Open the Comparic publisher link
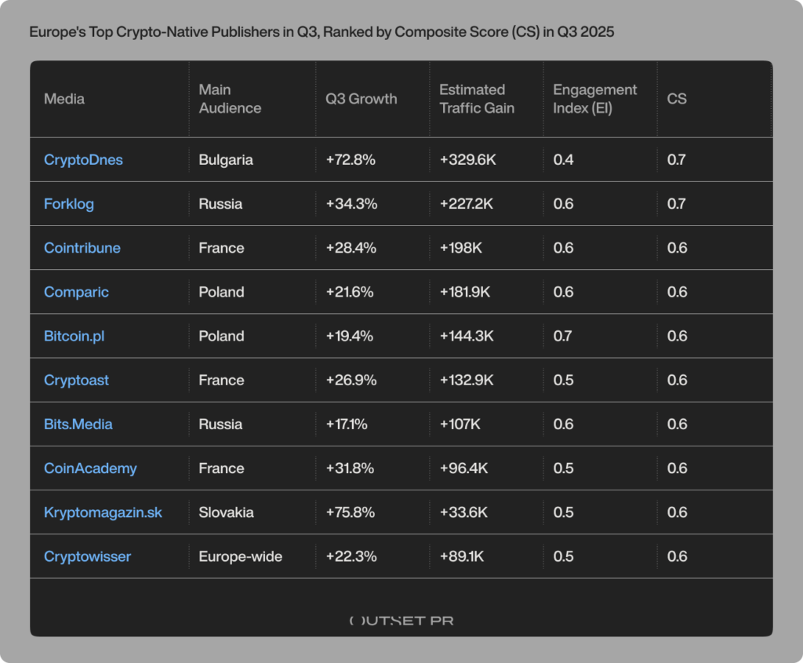Image resolution: width=803 pixels, height=663 pixels. coord(76,291)
